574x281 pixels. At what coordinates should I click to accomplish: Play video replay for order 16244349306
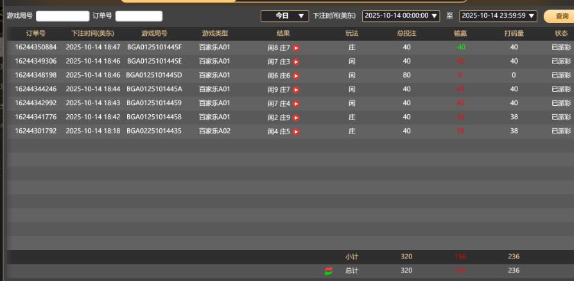click(296, 62)
